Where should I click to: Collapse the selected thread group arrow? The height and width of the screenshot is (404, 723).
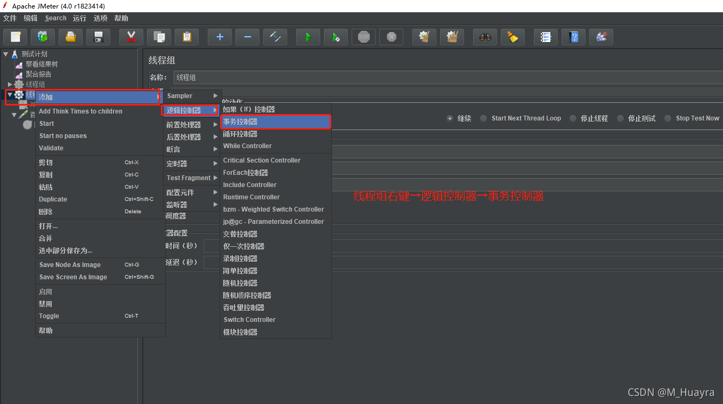[10, 94]
